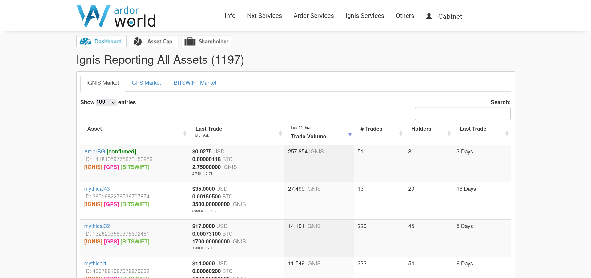Open the Nxt Services menu
The height and width of the screenshot is (278, 591).
[264, 16]
